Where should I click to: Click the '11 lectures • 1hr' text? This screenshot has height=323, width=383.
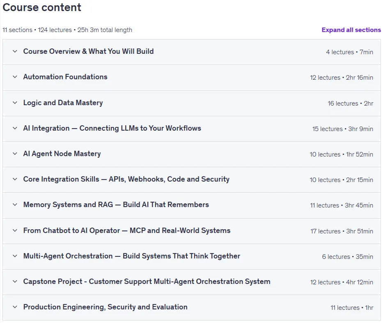(352, 307)
